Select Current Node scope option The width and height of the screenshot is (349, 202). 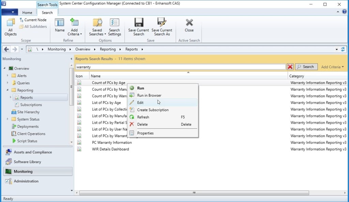(33, 20)
